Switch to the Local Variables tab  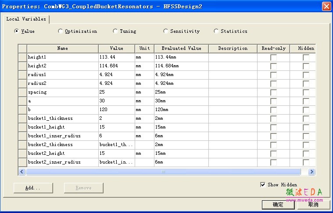tap(26, 19)
